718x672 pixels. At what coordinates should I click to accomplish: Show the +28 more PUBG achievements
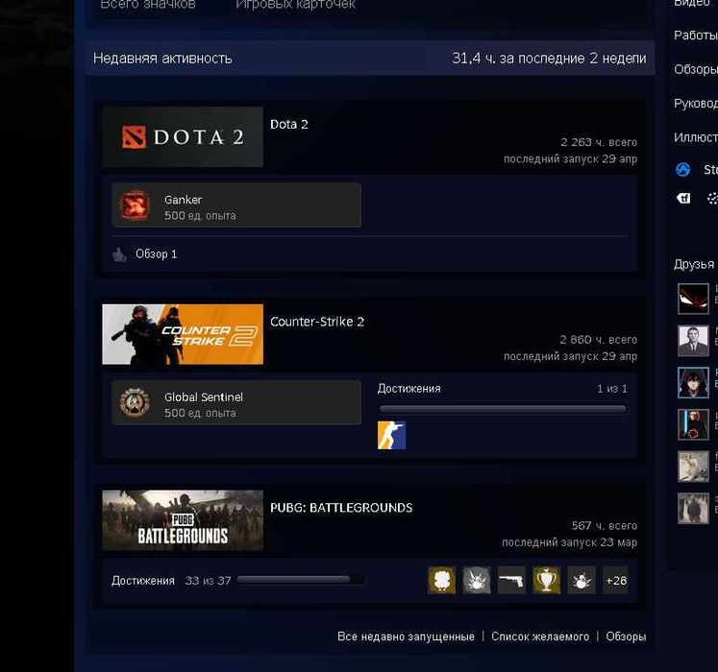(616, 581)
